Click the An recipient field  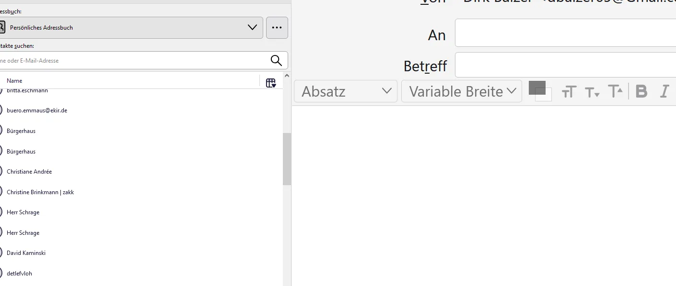pos(565,33)
